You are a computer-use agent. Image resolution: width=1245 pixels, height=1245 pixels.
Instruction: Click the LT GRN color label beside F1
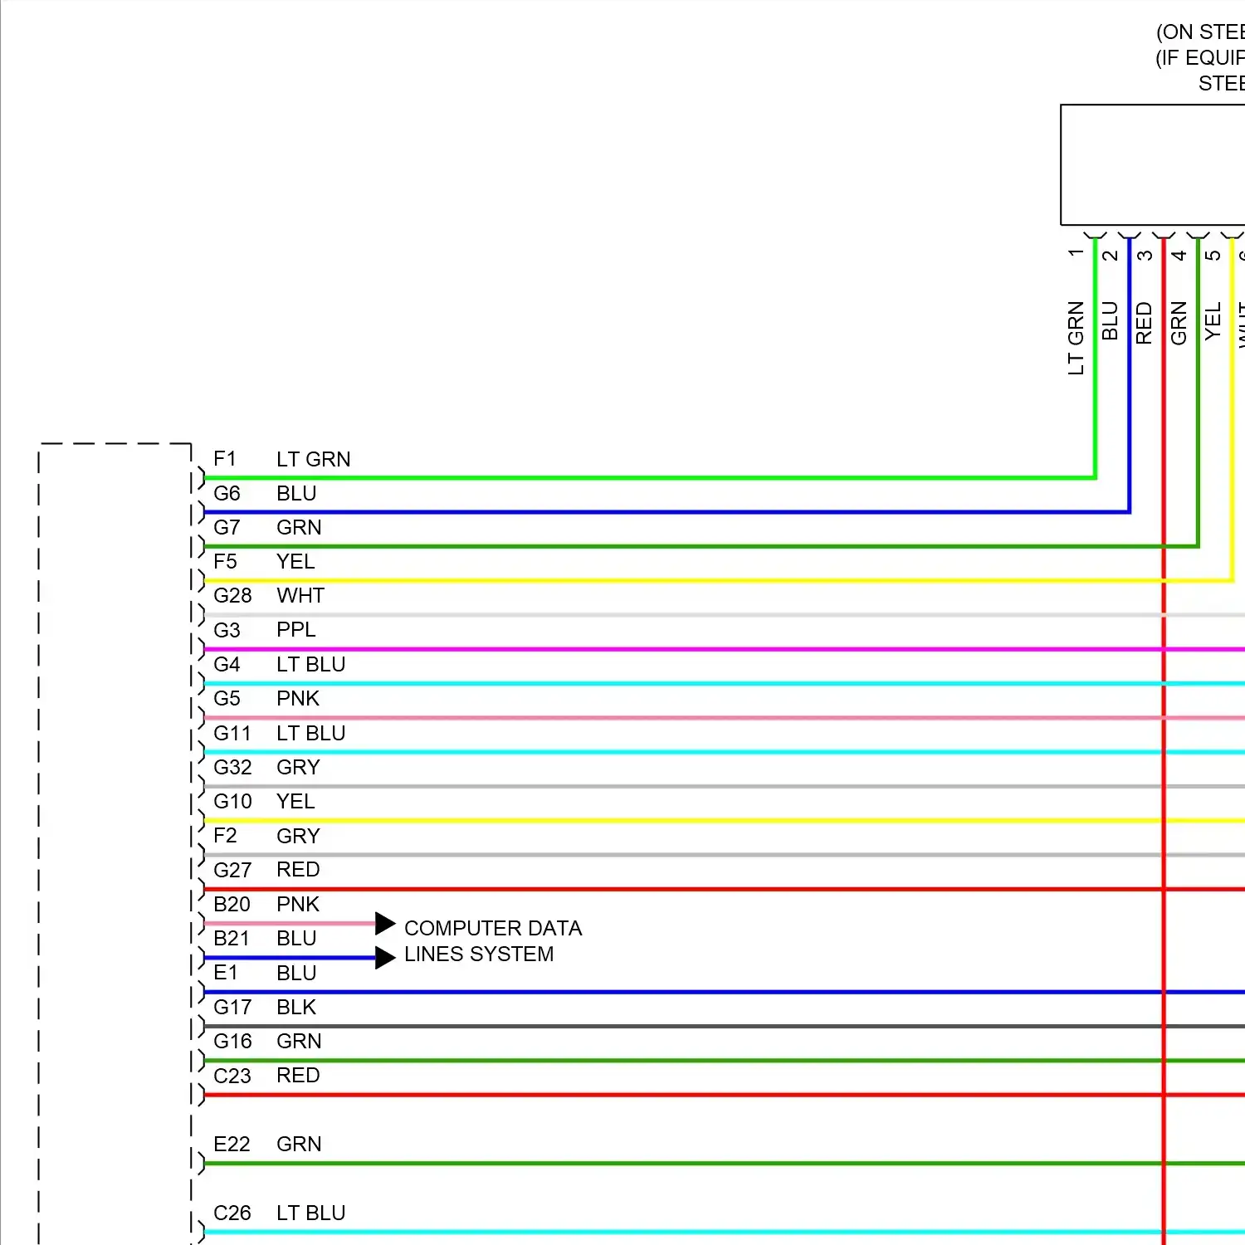pyautogui.click(x=314, y=459)
